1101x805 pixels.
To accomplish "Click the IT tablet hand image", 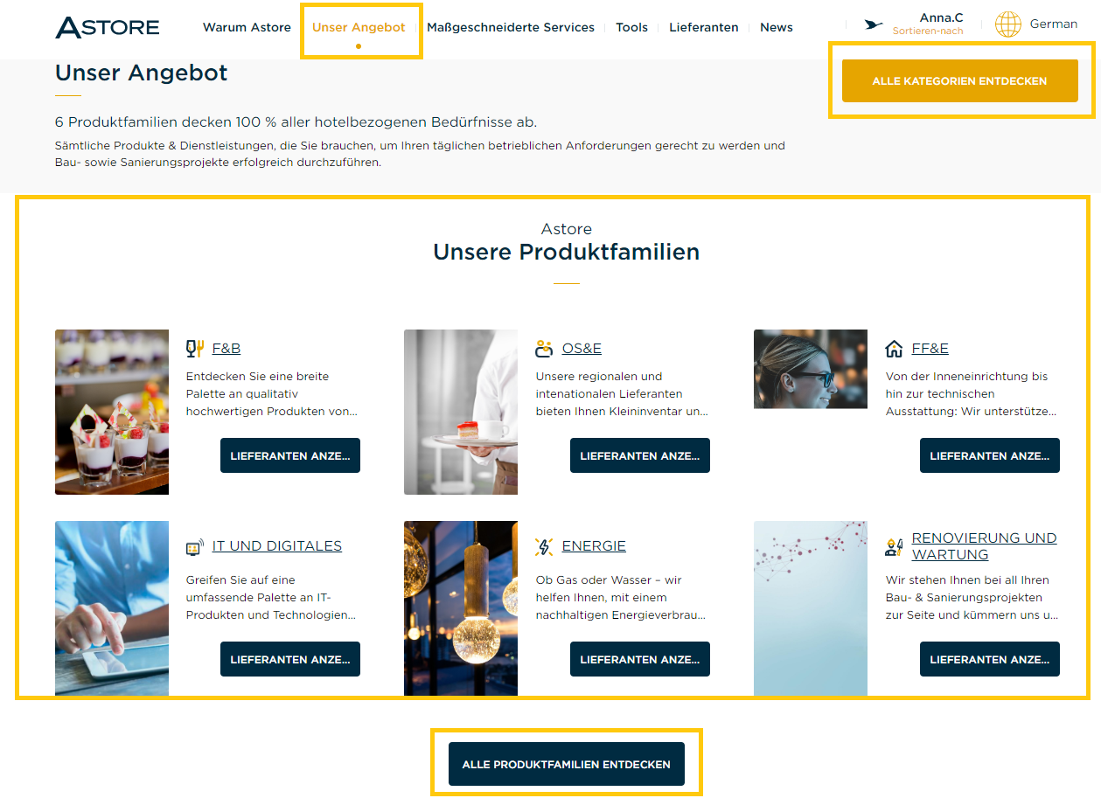I will pos(112,608).
